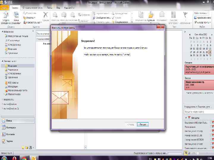
Task: Click the Ответить icon in ribbon
Action: tap(55, 17)
